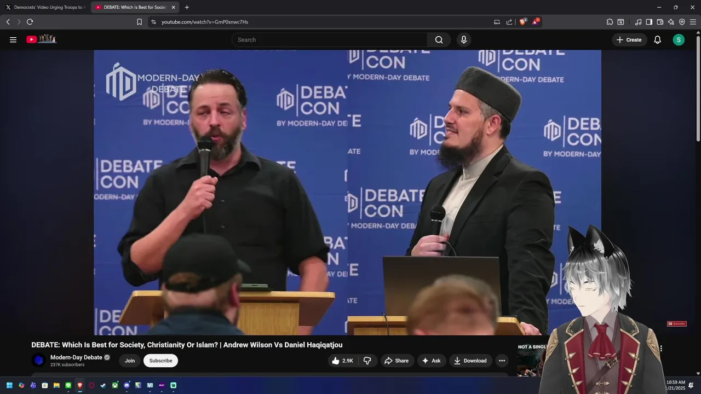Open YouTube notifications bell
This screenshot has width=701, height=394.
657,39
